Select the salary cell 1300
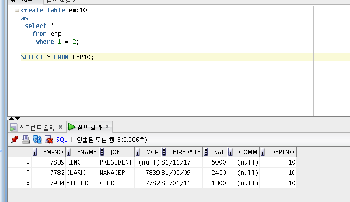 pyautogui.click(x=215, y=183)
